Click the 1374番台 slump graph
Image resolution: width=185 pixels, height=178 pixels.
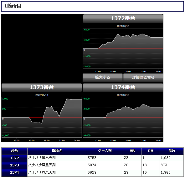pos(123,117)
